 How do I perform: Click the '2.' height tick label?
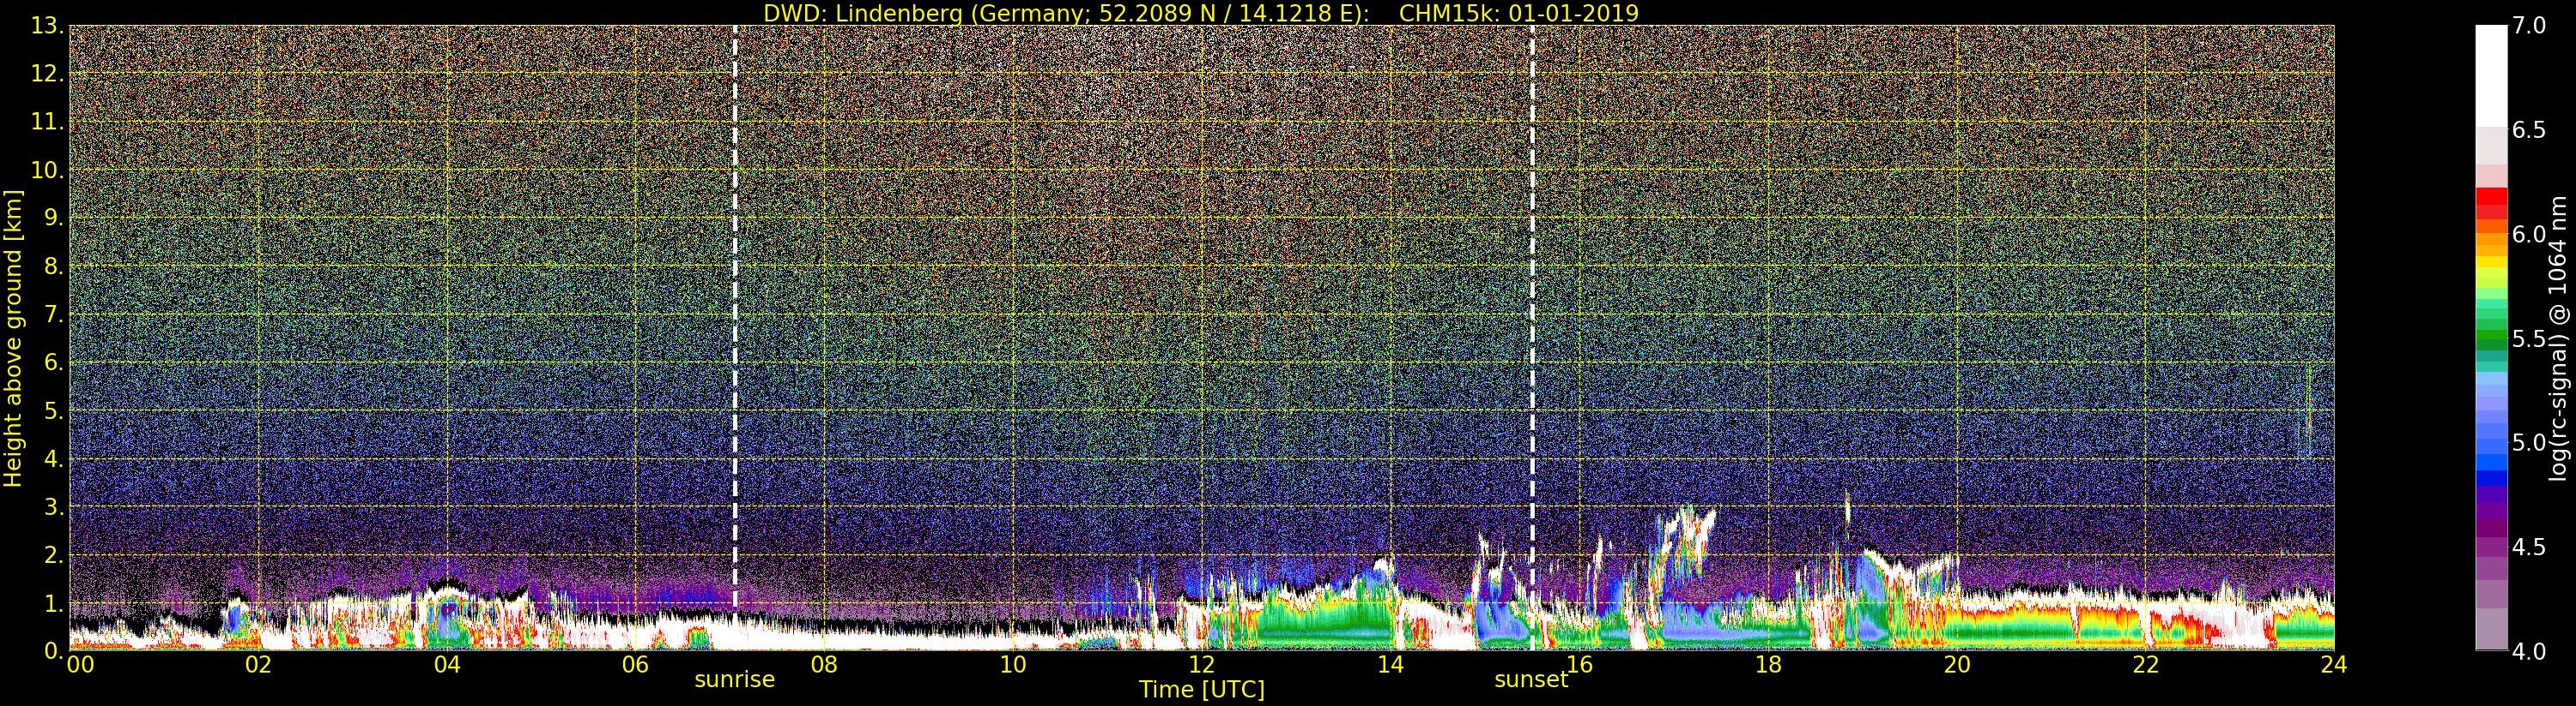pos(54,554)
